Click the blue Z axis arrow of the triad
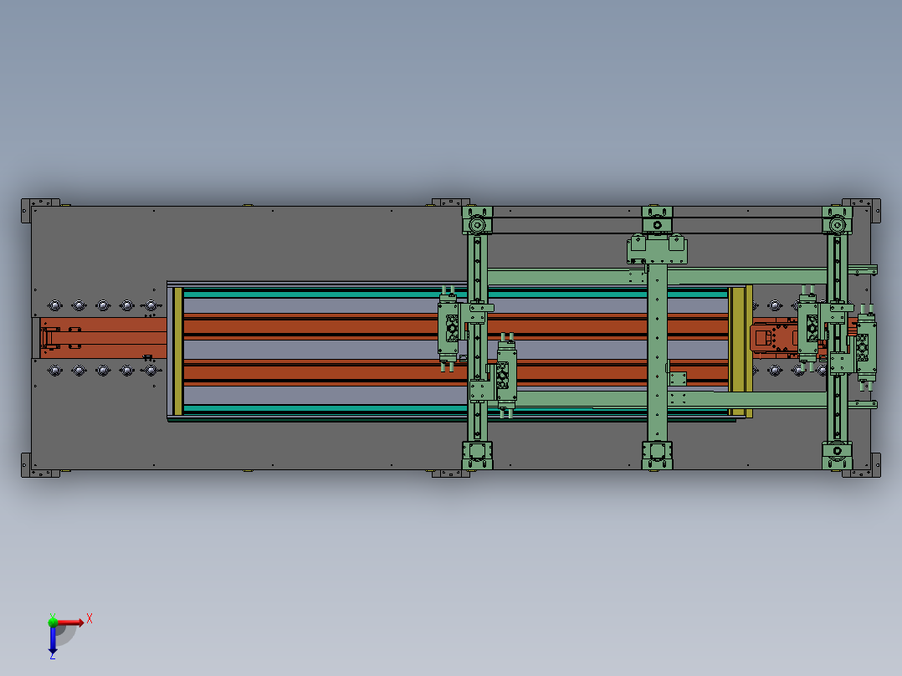Image resolution: width=902 pixels, height=676 pixels. [x=53, y=640]
